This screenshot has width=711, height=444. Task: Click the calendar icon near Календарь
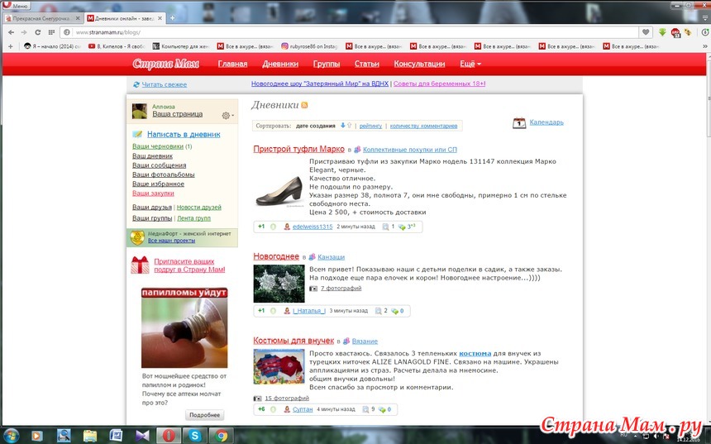[519, 123]
